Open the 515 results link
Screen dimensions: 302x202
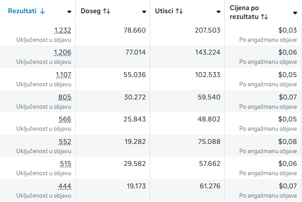coord(65,164)
